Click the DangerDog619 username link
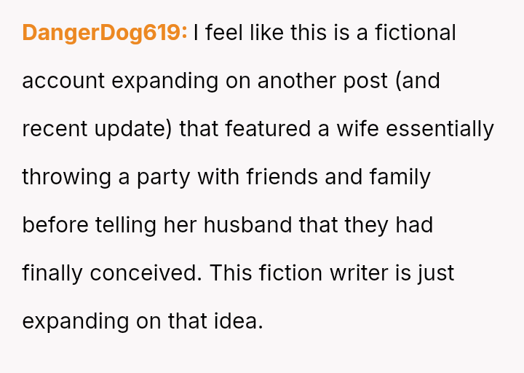 point(104,33)
